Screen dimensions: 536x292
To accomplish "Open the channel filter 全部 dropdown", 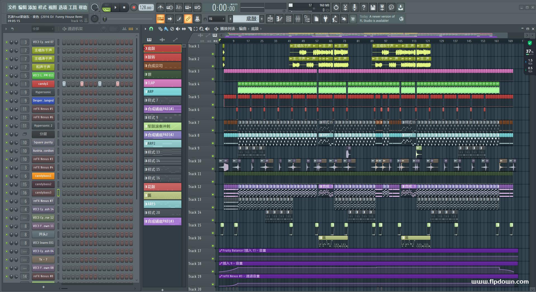I will point(43,29).
